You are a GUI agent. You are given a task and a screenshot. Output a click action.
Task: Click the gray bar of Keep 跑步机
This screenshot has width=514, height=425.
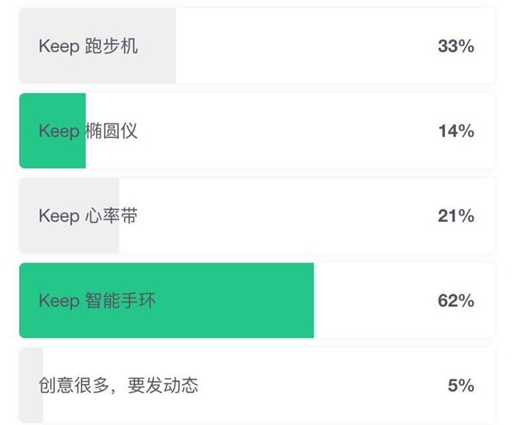pyautogui.click(x=98, y=46)
